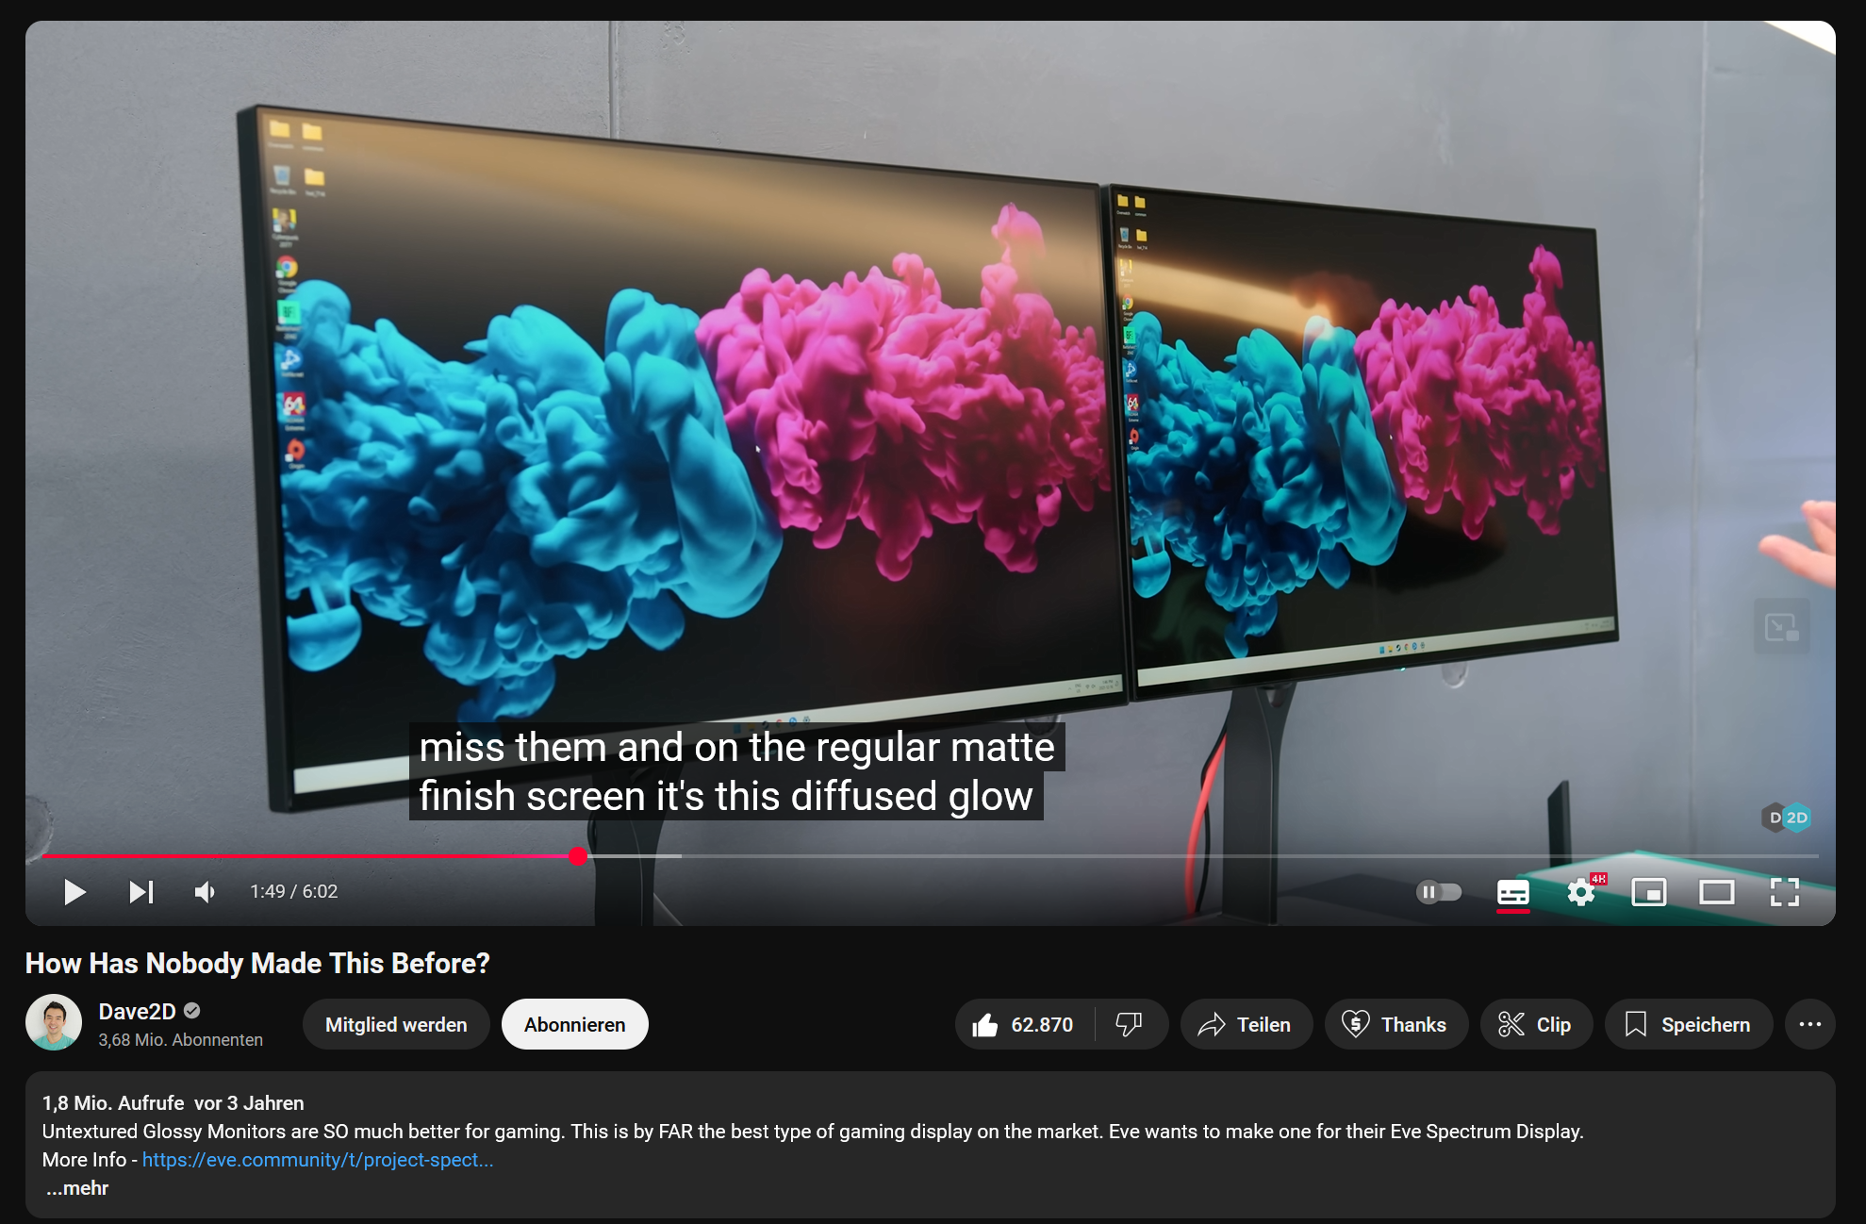The width and height of the screenshot is (1866, 1224).
Task: Open the settings gear menu
Action: point(1581,891)
